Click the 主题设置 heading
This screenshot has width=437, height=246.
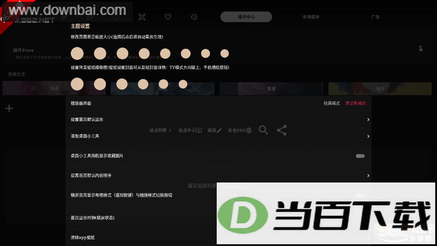tap(80, 26)
